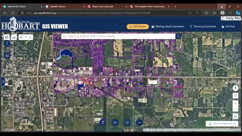Expand the collapsed left side panel
Screen dimensions: 242x136
click(3, 82)
